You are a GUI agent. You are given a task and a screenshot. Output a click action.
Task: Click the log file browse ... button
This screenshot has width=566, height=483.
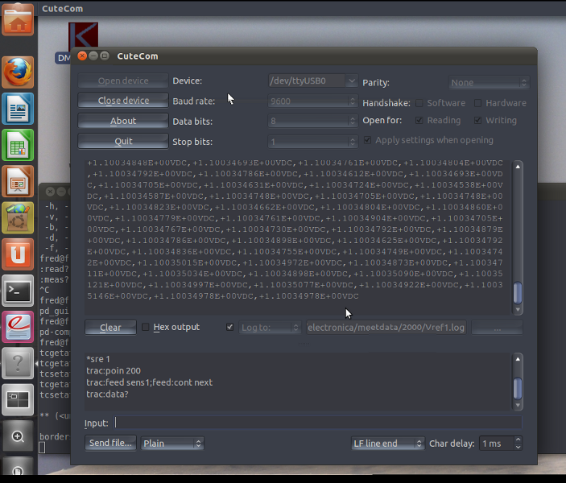497,328
